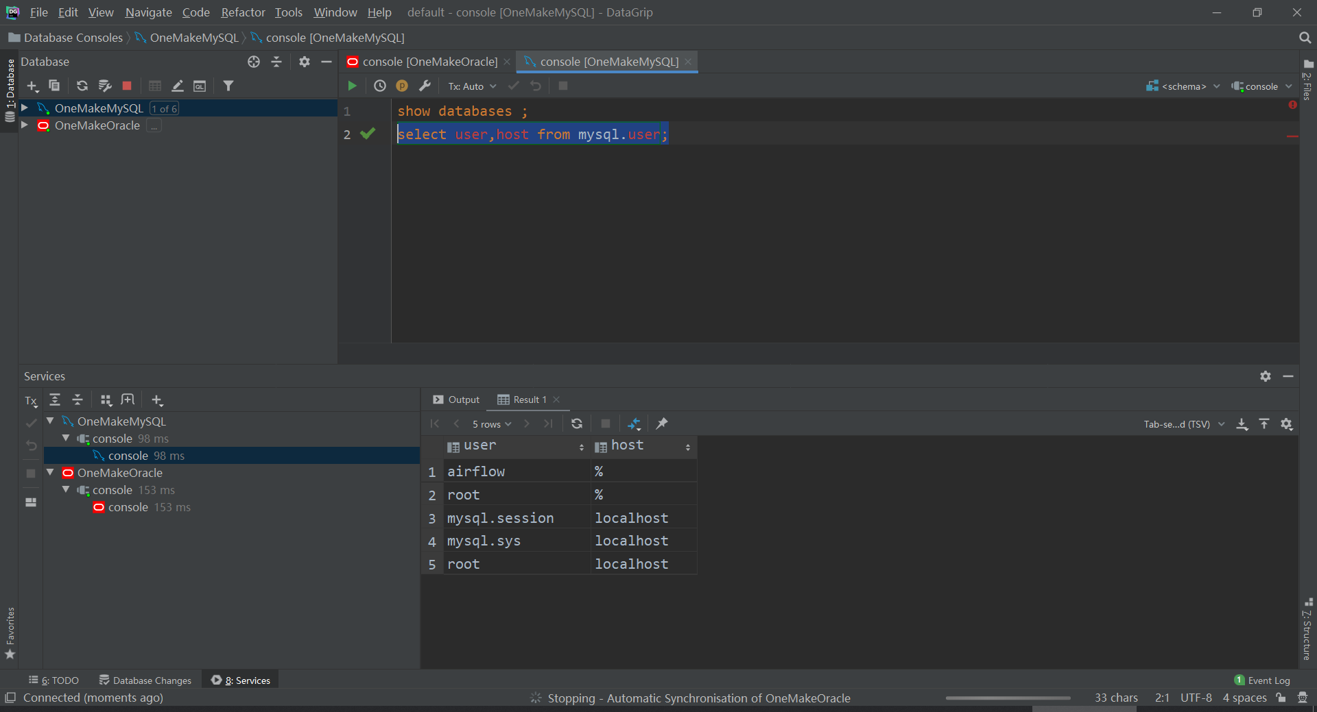Click the New data source plus icon
The width and height of the screenshot is (1317, 712).
click(32, 86)
